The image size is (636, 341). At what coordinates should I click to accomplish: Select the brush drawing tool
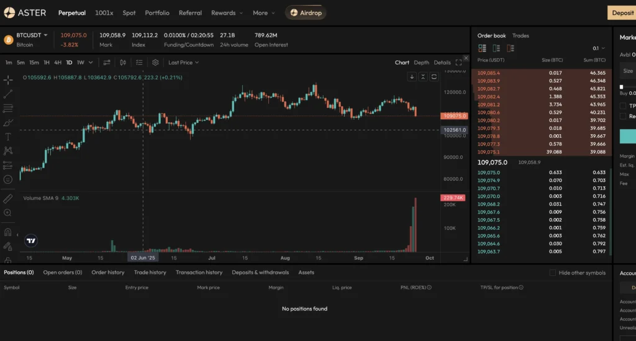click(x=7, y=122)
